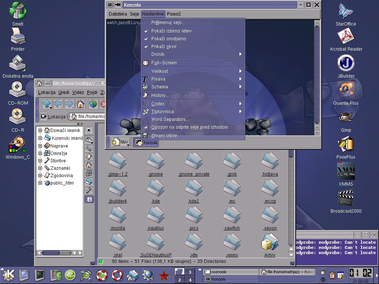379x284 pixels.
Task: Launch Gimp from desktop
Action: pos(346,118)
